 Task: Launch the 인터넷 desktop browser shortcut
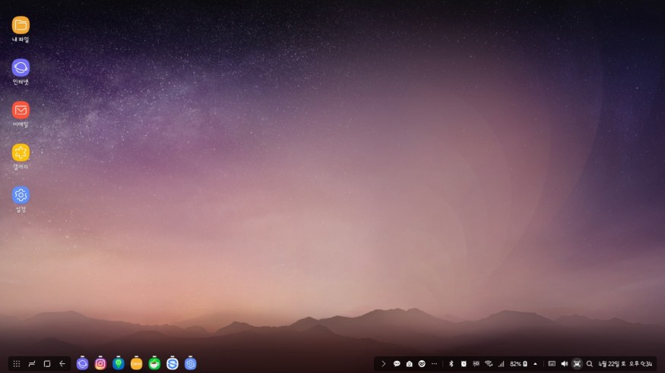(x=21, y=67)
